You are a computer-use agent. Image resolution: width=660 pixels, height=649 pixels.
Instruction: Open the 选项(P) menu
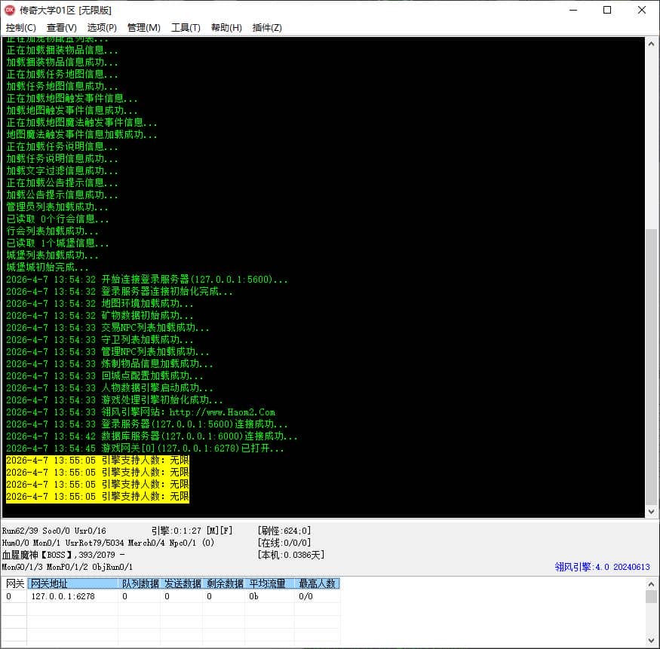coord(102,28)
